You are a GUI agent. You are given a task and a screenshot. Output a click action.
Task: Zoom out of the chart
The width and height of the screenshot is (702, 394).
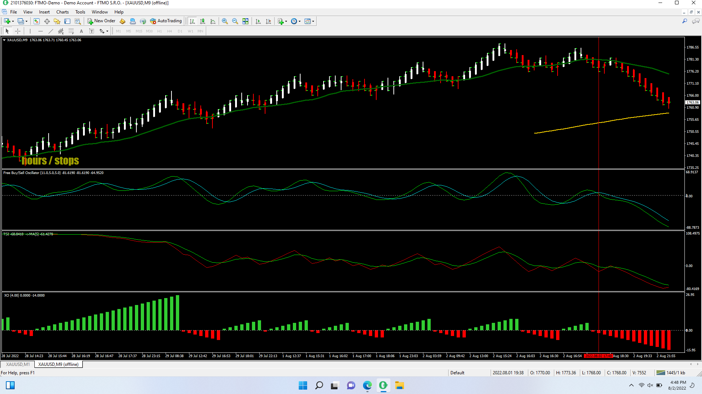coord(235,21)
